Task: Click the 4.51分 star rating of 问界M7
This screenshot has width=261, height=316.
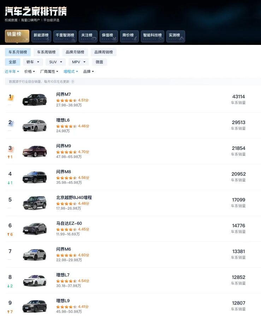Action: 72,100
